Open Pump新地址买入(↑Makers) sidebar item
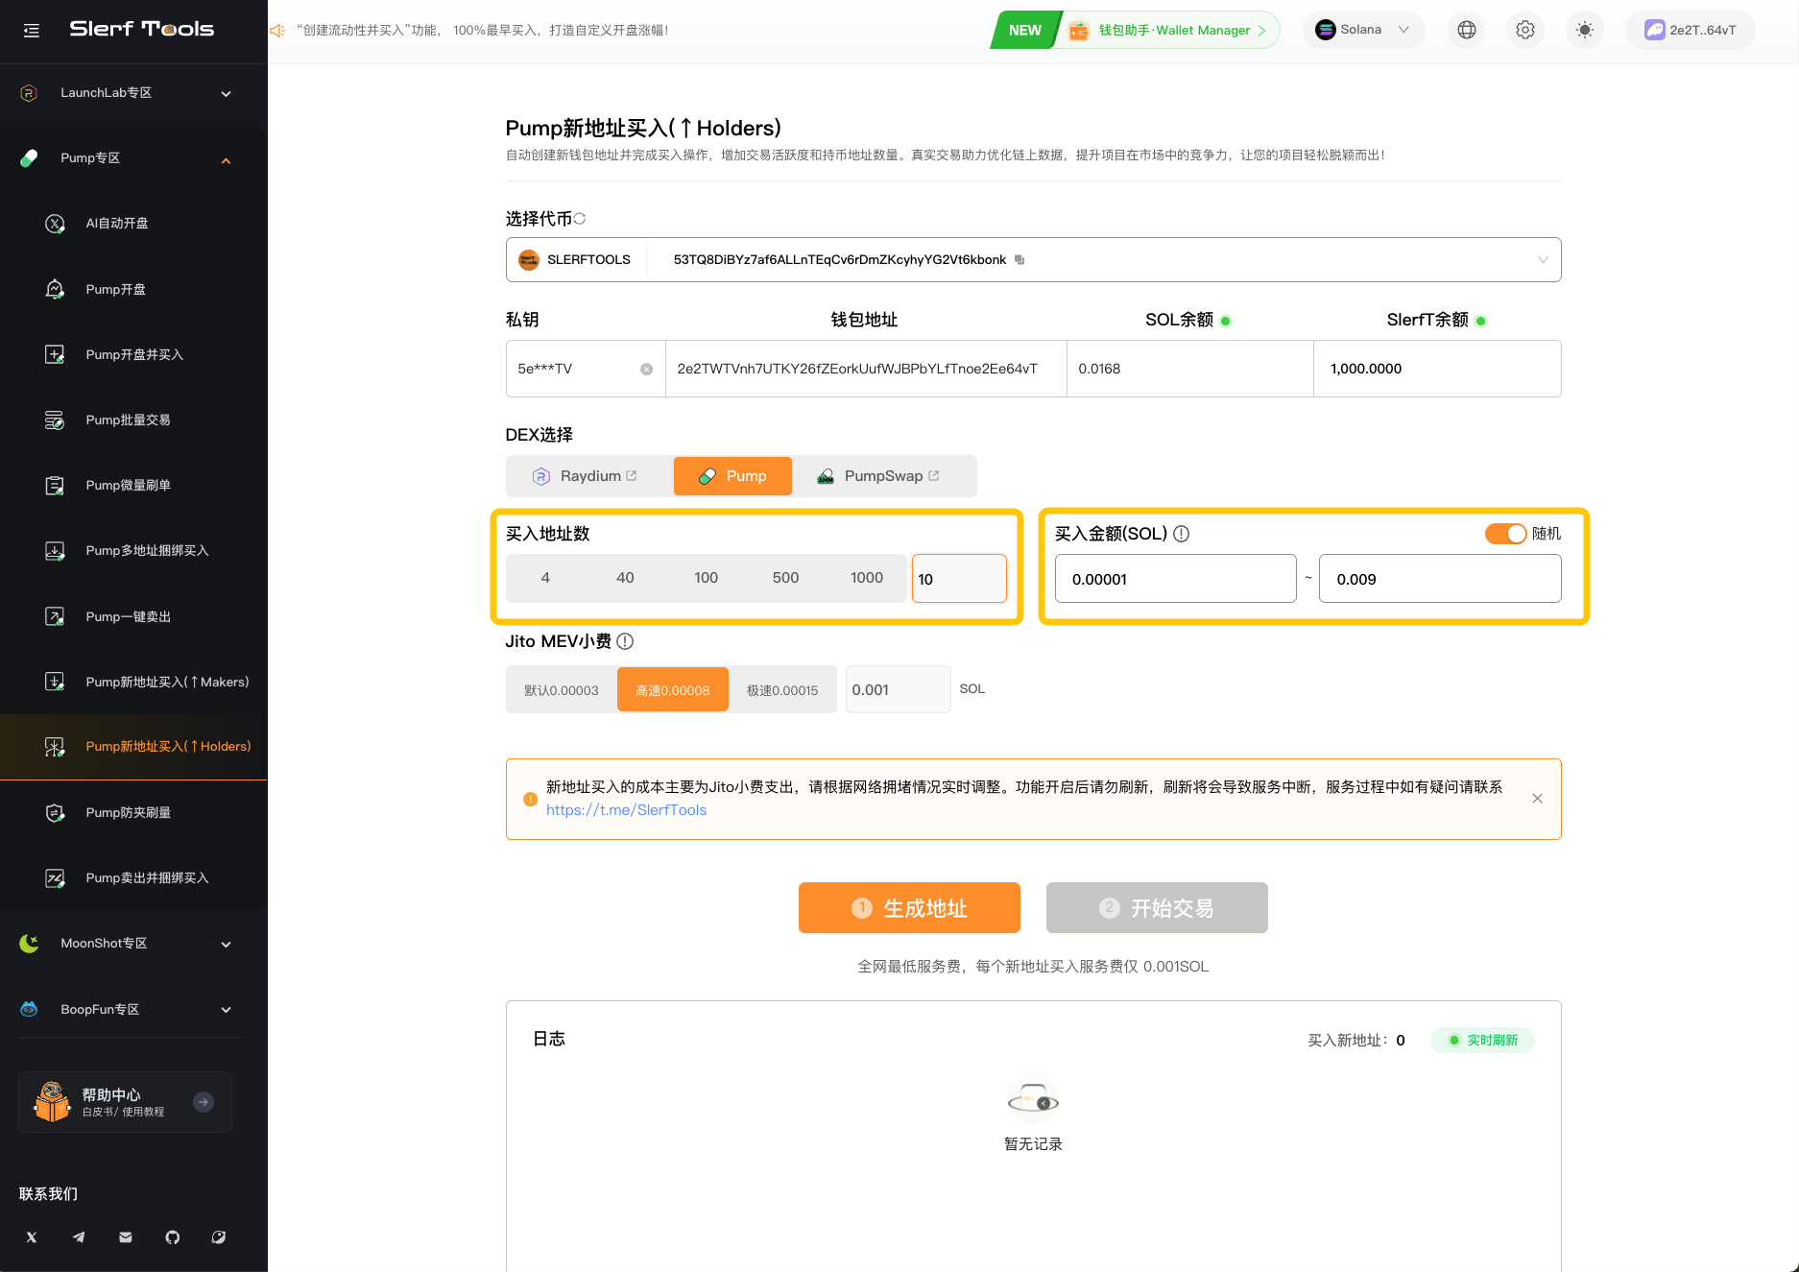Viewport: 1799px width, 1272px height. [133, 682]
